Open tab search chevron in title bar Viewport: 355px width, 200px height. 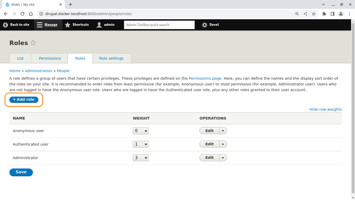(x=323, y=4)
